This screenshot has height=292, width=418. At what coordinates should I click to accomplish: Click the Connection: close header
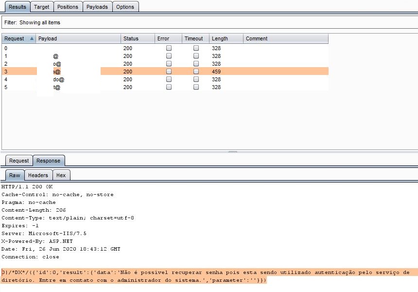[31, 257]
